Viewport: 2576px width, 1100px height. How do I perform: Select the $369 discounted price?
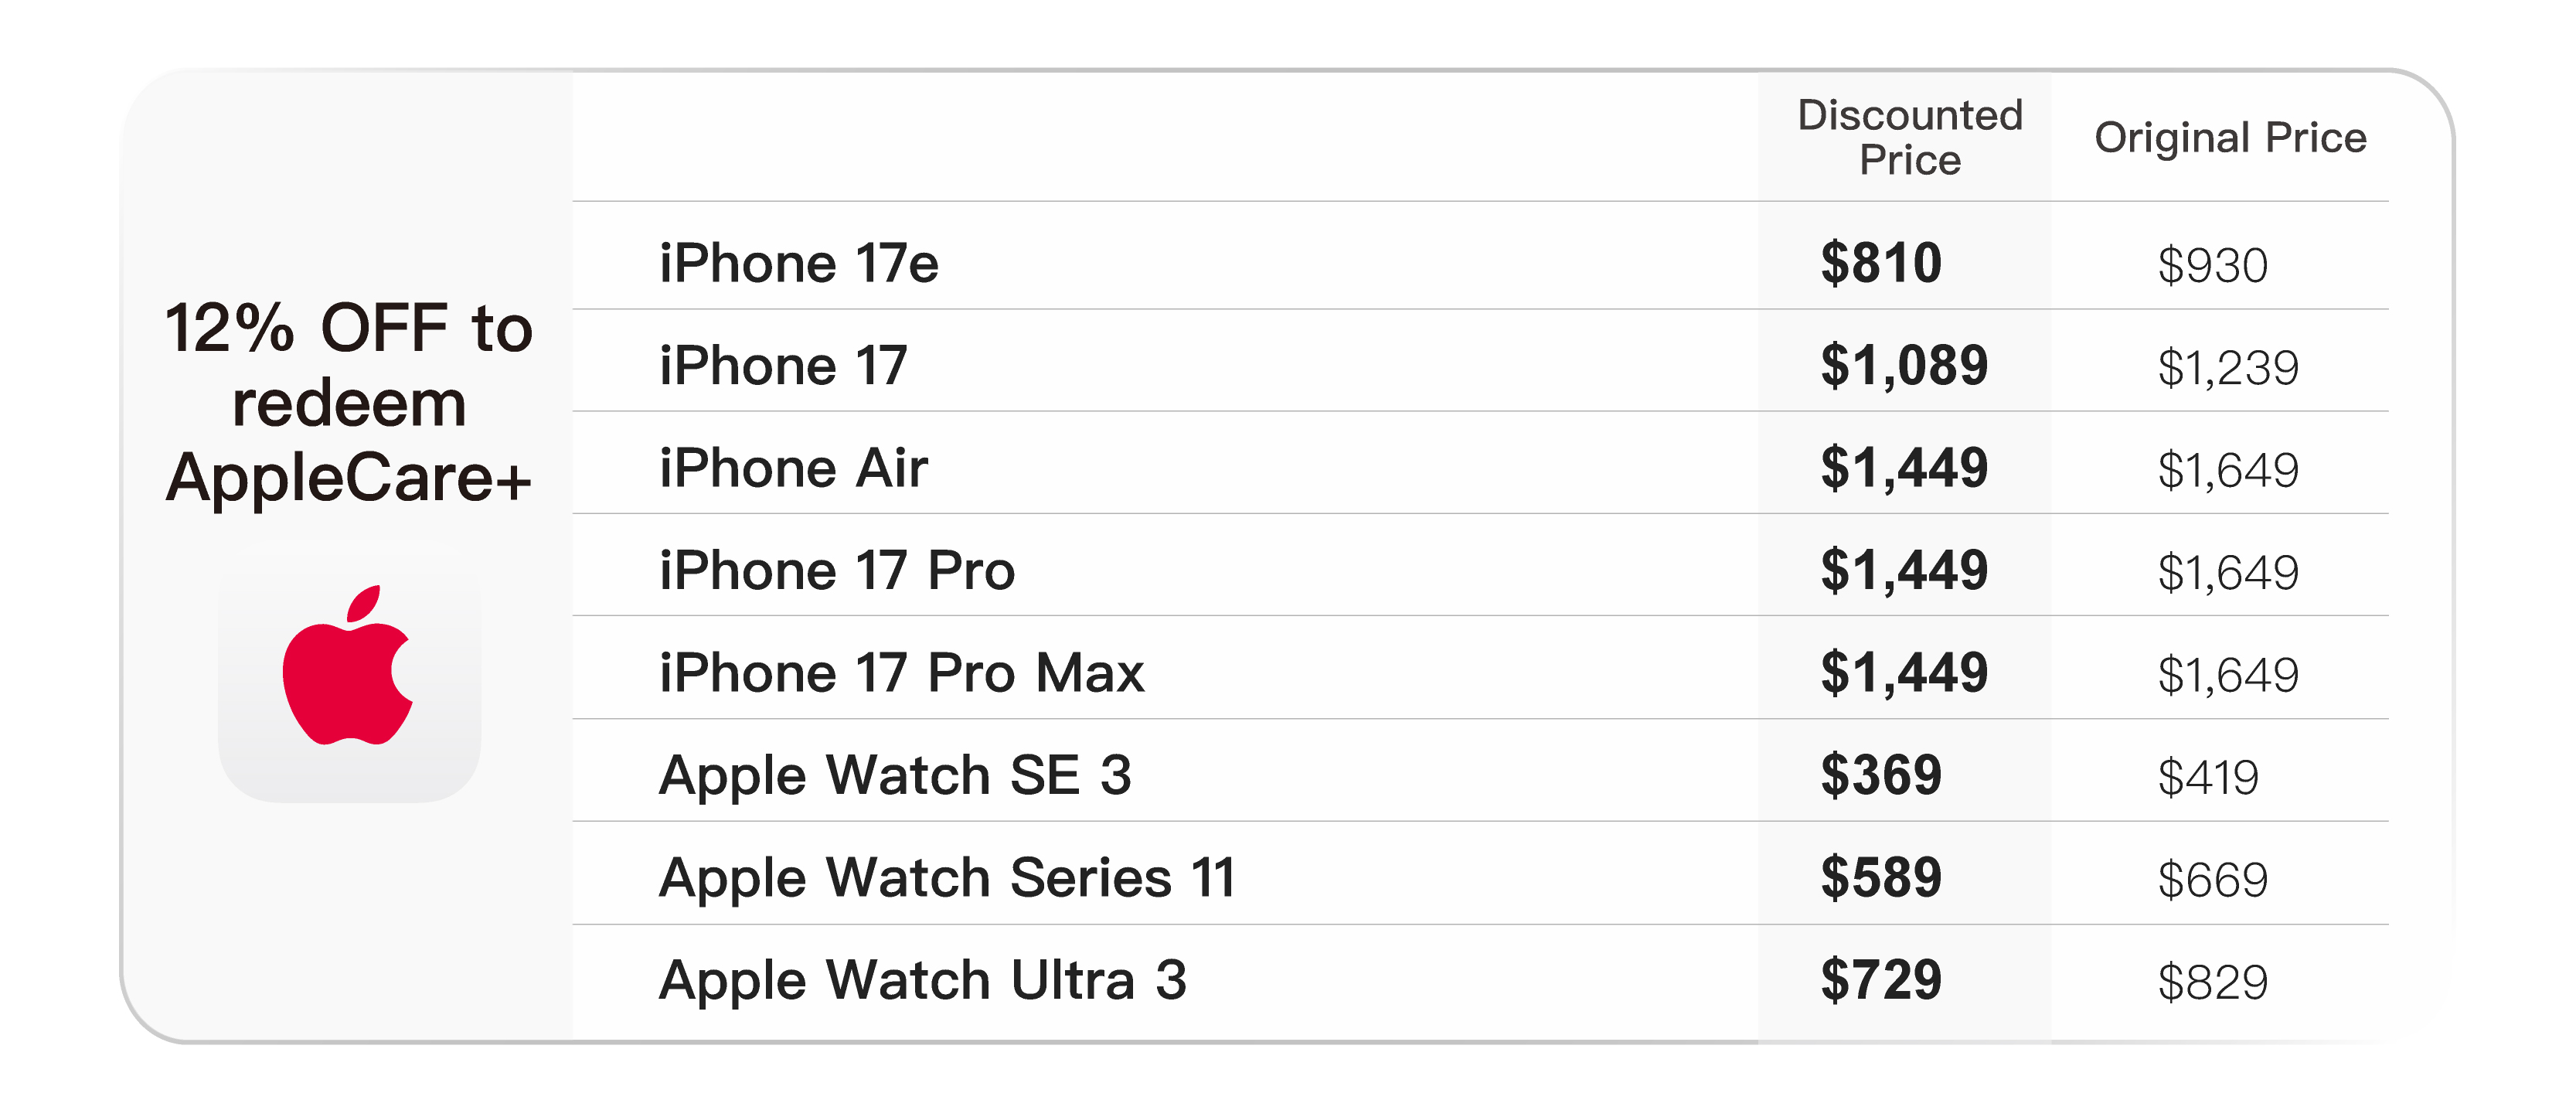pos(1881,775)
